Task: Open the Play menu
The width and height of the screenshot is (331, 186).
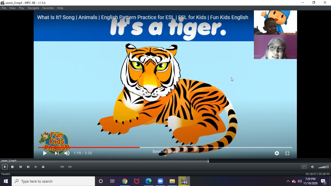Action: (x=21, y=8)
